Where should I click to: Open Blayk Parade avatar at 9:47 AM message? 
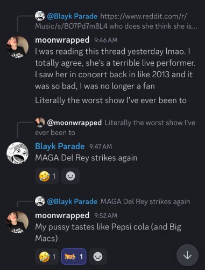point(17,153)
